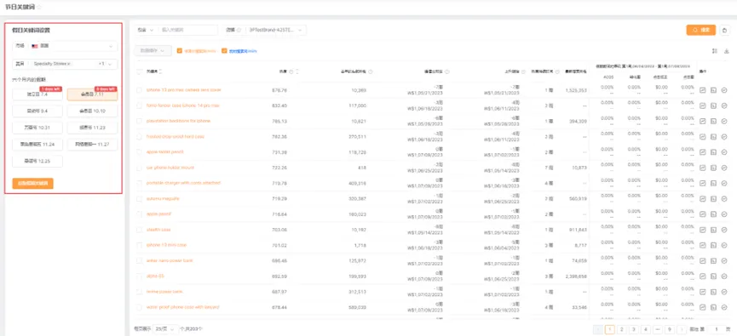Click the jump-to-page number input
Screen dimensions: 737x336
click(716, 329)
